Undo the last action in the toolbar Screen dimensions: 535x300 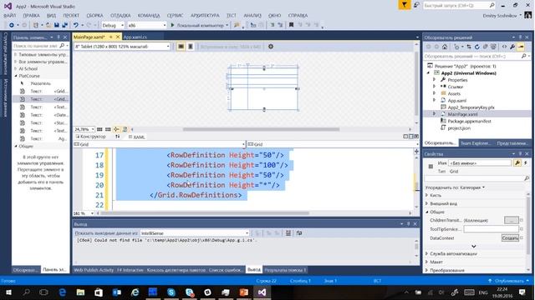pos(76,25)
